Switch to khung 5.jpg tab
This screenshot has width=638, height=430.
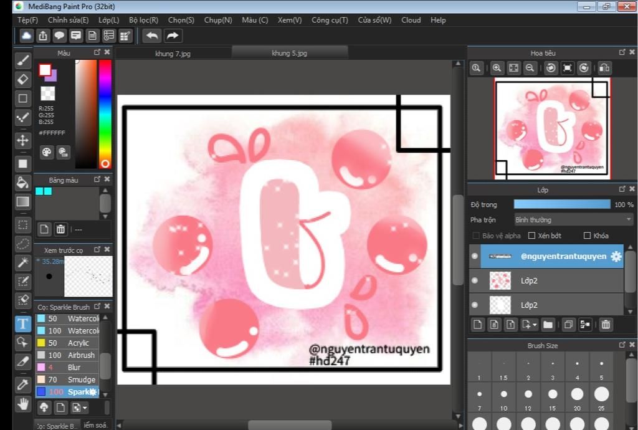[289, 53]
